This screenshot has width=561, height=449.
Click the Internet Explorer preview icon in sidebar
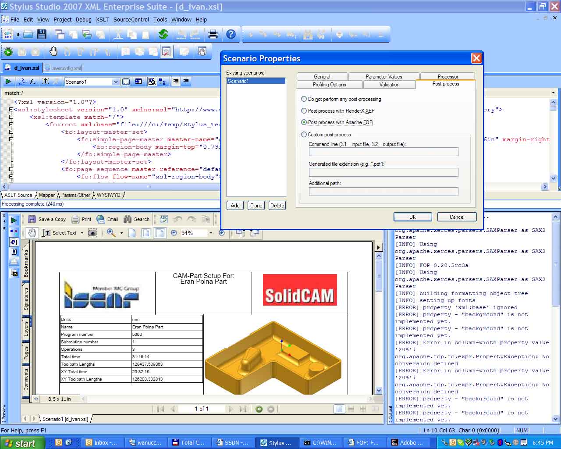click(x=14, y=242)
